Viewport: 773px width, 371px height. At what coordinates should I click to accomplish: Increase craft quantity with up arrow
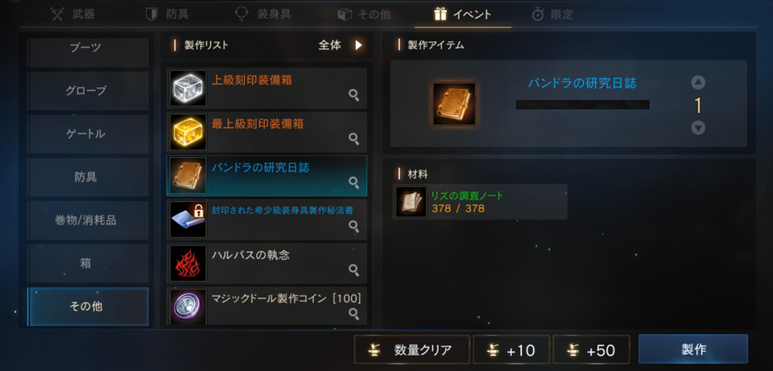pos(697,82)
